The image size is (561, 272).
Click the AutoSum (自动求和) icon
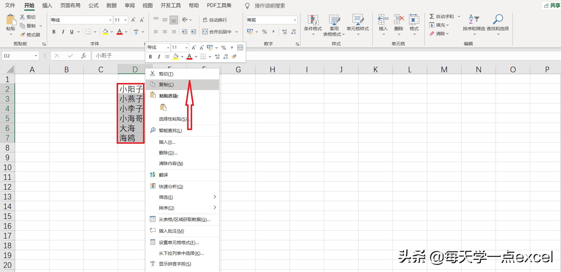(432, 17)
